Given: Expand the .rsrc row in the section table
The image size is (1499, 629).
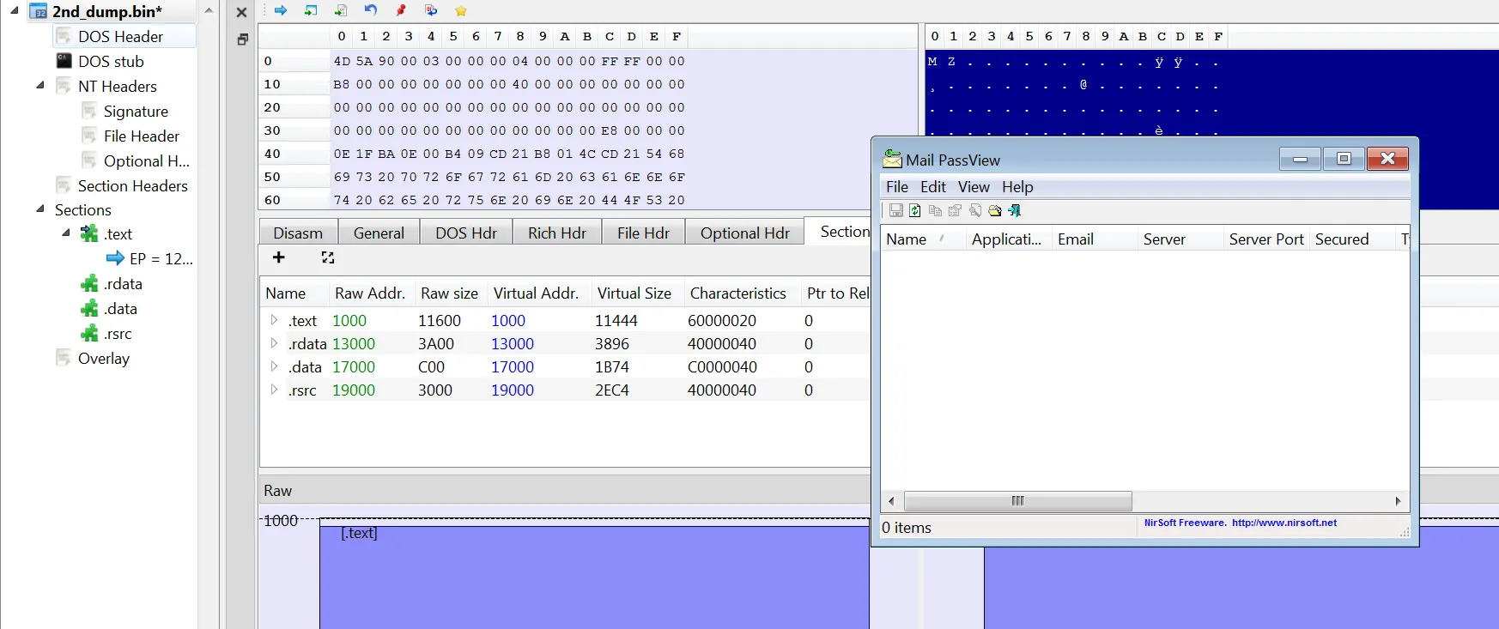Looking at the screenshot, I should [x=274, y=390].
